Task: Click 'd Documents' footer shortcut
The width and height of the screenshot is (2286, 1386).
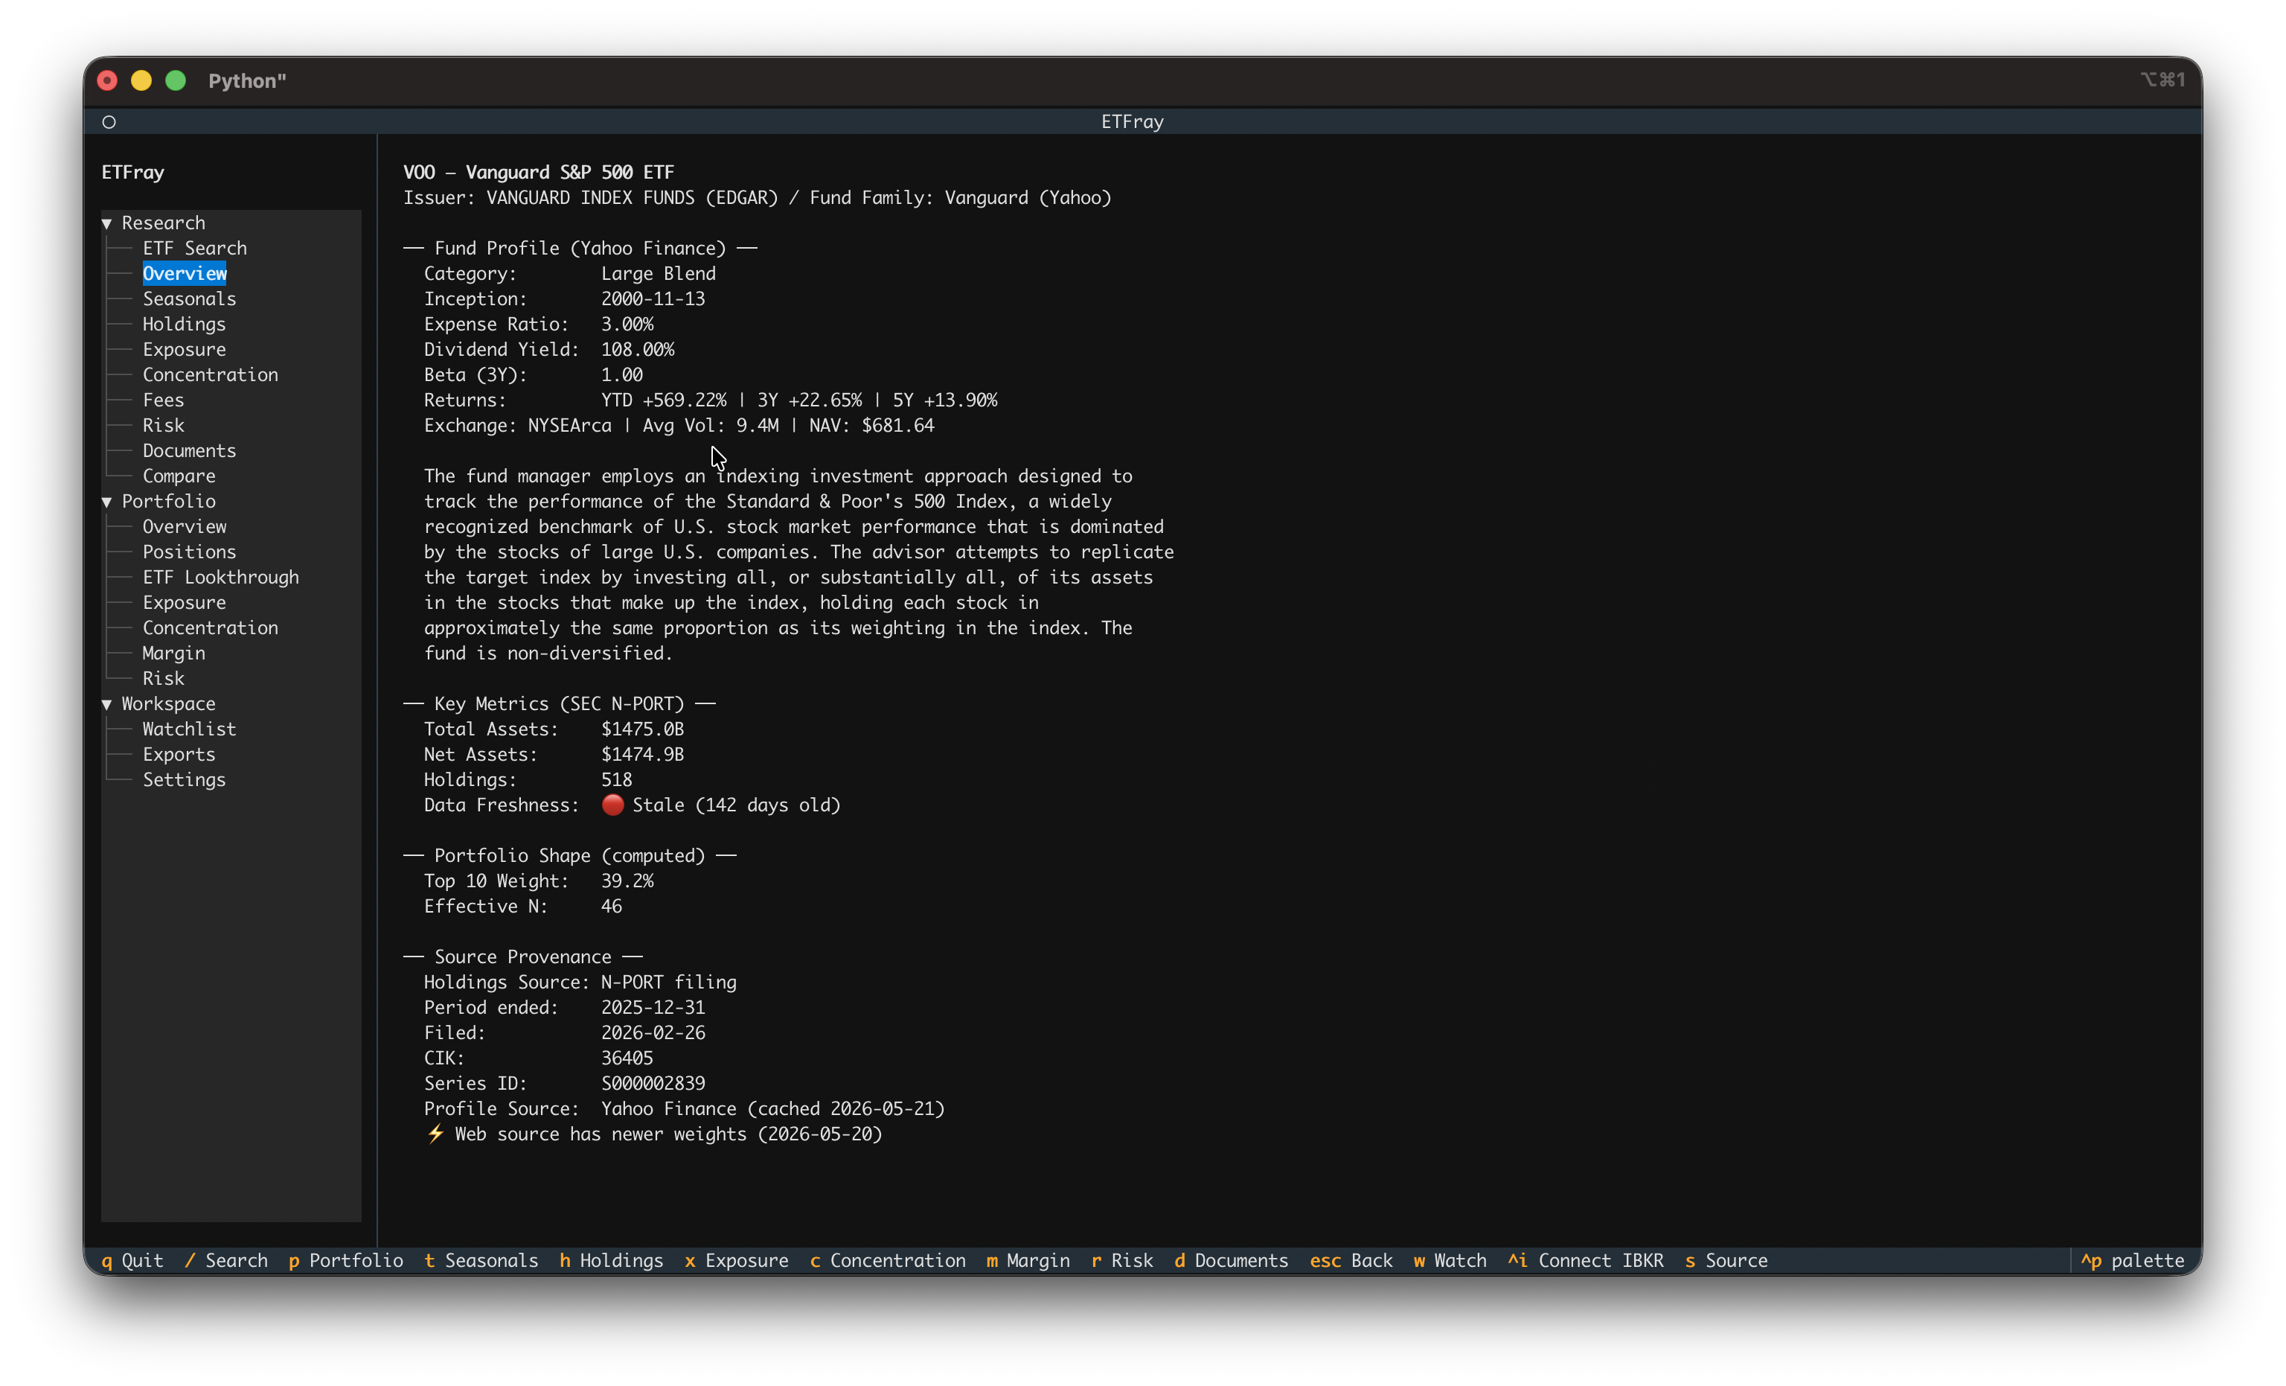Action: point(1232,1259)
